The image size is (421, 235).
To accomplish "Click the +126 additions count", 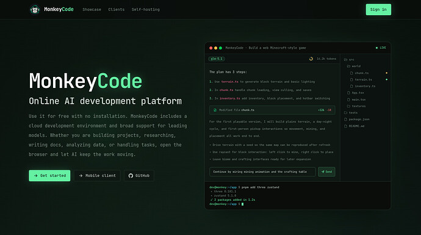I will tap(321, 110).
